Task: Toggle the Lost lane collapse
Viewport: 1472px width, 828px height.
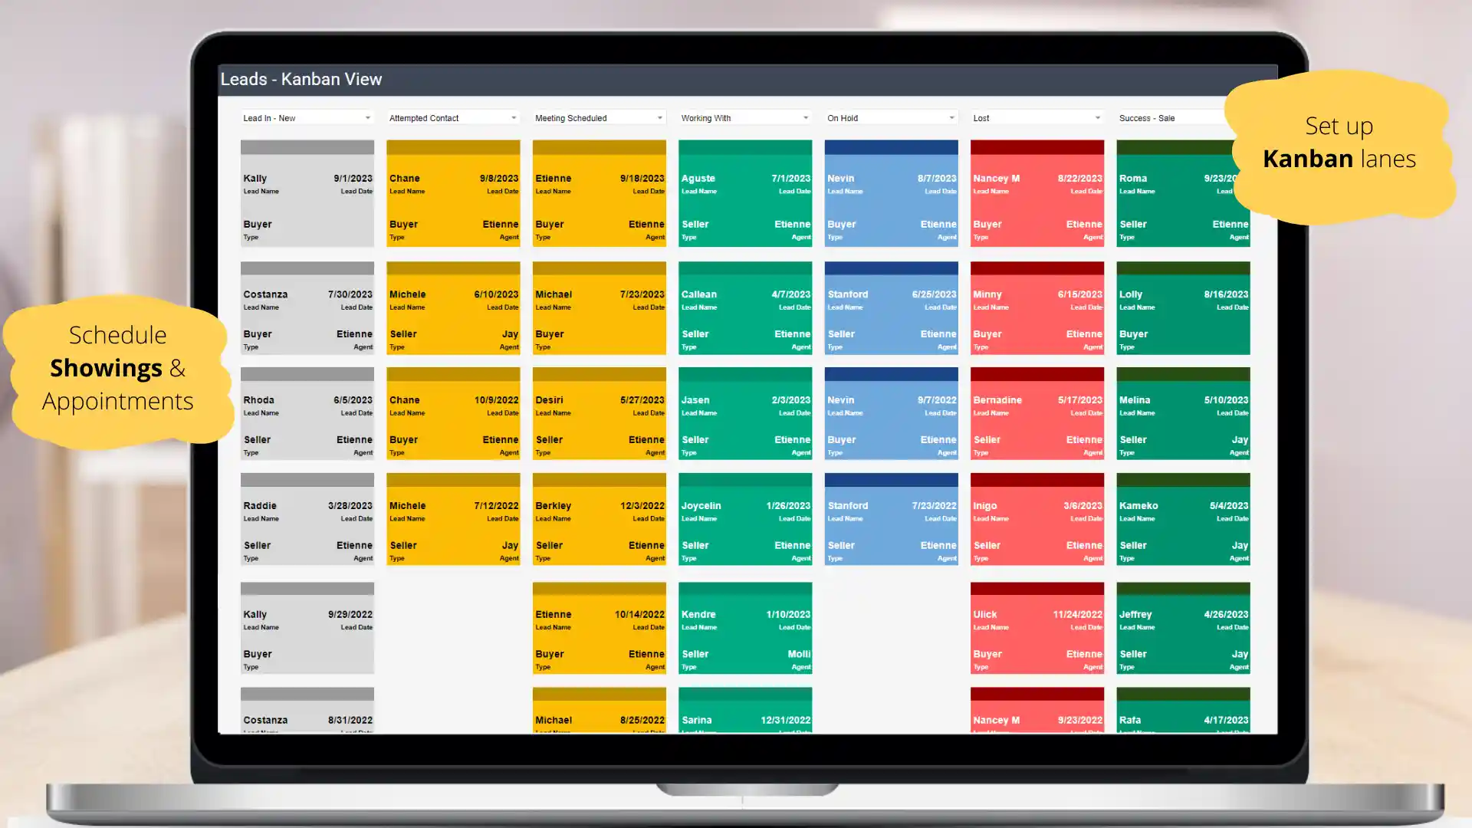Action: pyautogui.click(x=1097, y=117)
